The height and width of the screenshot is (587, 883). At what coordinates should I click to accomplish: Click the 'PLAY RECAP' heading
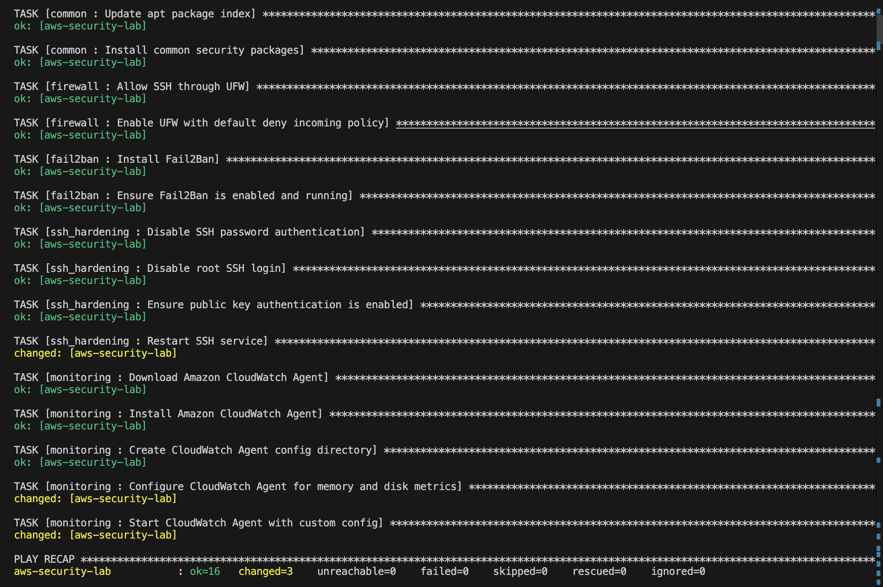(44, 559)
